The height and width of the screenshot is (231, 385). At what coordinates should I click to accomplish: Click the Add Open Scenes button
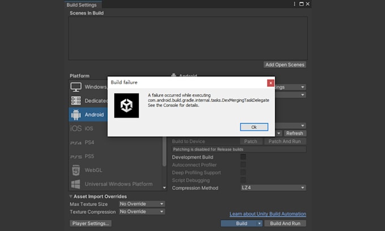[285, 65]
